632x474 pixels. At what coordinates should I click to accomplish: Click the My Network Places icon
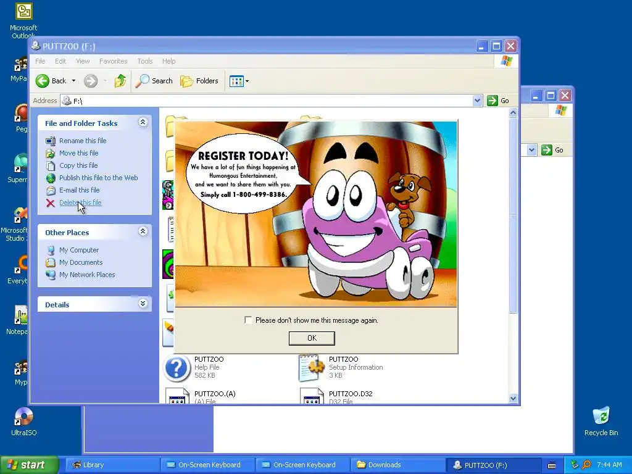pyautogui.click(x=51, y=275)
